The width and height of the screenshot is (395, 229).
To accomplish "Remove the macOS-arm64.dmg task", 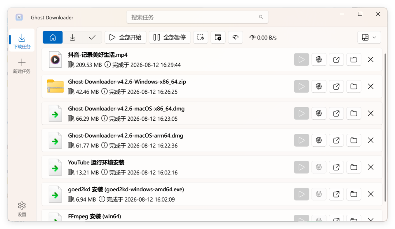I will [x=370, y=140].
